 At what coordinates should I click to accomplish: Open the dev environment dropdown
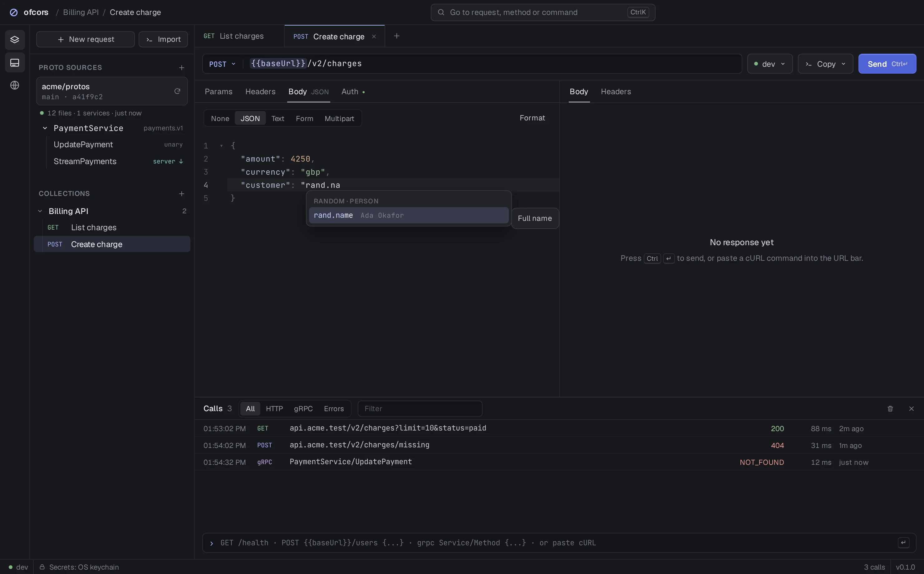770,64
